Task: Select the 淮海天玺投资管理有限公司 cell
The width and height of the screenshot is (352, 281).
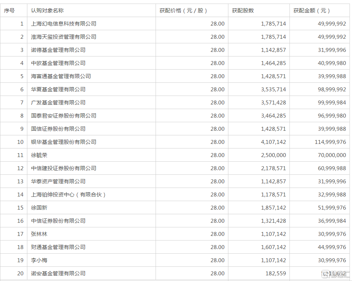Action: pos(64,37)
